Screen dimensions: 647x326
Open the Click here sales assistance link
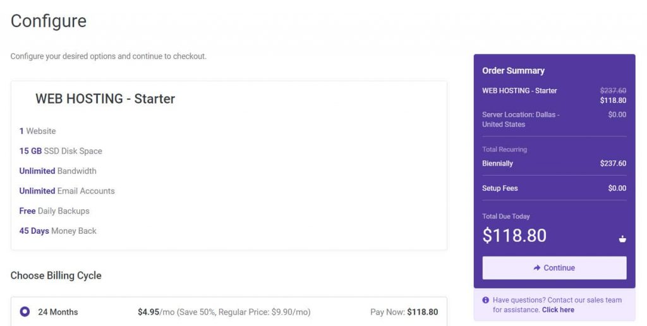(x=558, y=310)
